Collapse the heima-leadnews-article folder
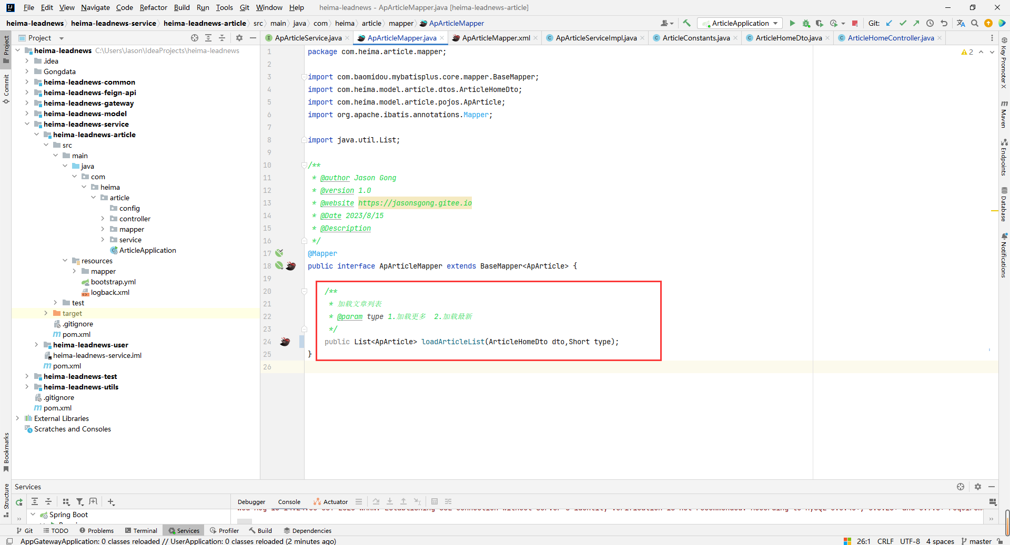 (36, 135)
